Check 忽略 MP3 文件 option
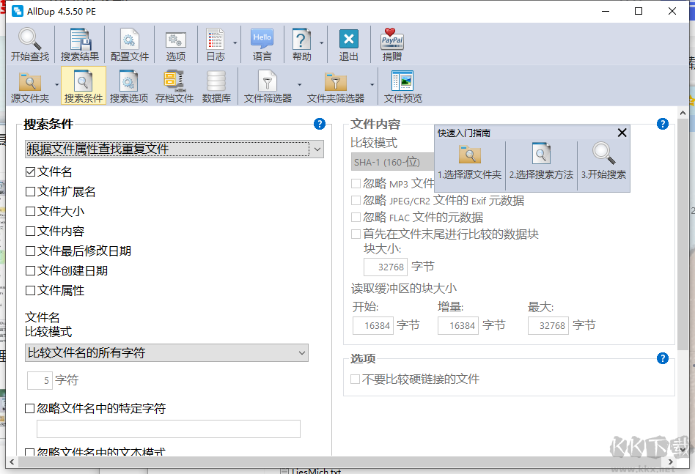 click(x=356, y=183)
